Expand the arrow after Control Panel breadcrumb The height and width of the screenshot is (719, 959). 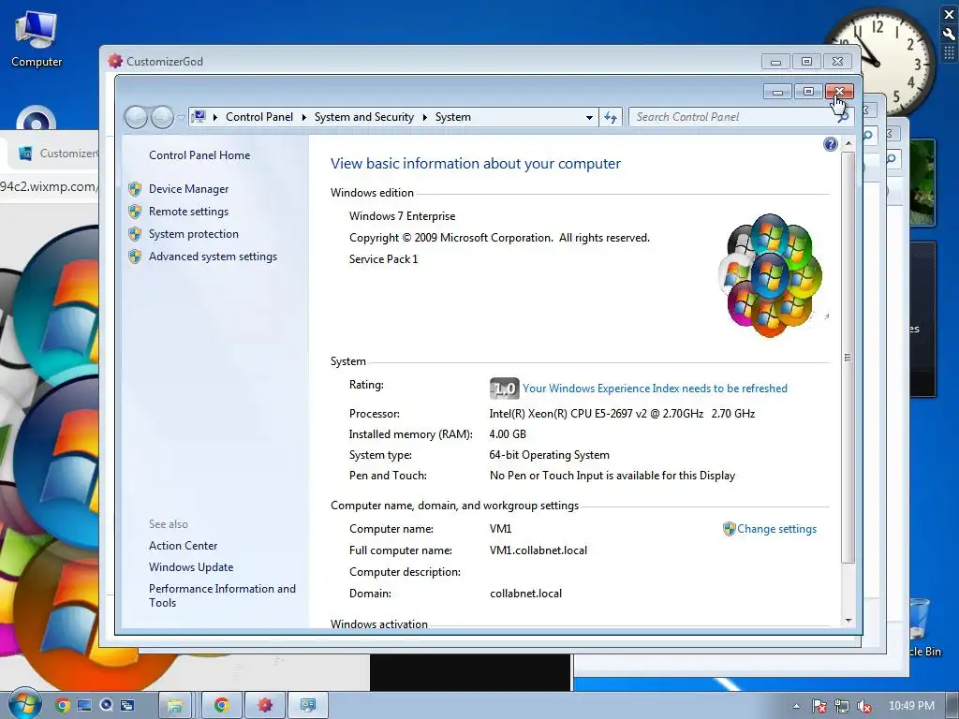coord(303,117)
